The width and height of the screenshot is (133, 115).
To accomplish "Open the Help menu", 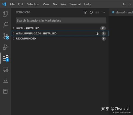I will [x=87, y=4].
